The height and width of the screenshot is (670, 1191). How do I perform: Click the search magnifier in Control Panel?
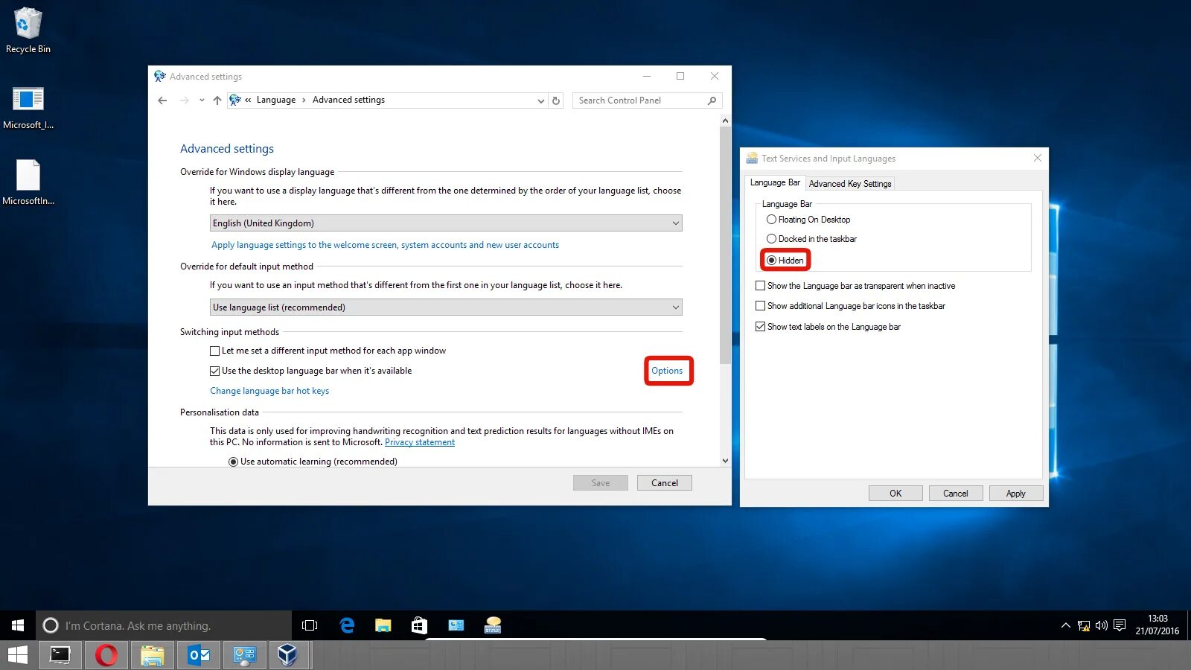pos(712,100)
